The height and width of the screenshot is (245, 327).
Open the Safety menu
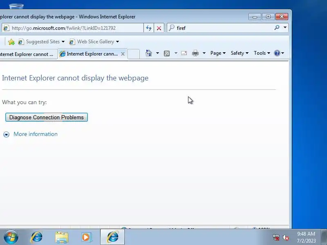(x=240, y=53)
